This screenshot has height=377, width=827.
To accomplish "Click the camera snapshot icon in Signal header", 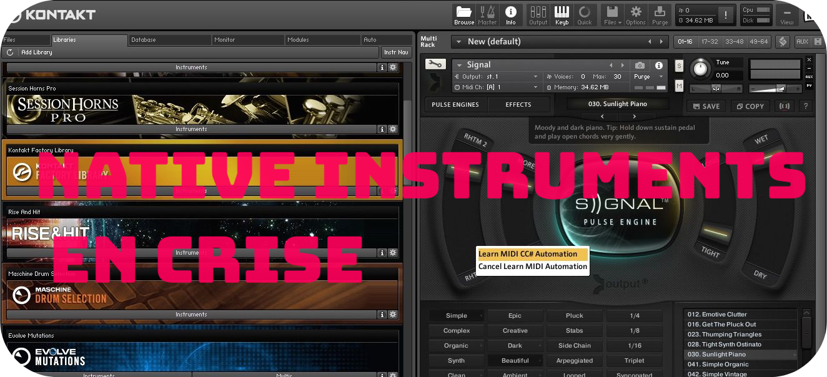I will (x=640, y=65).
